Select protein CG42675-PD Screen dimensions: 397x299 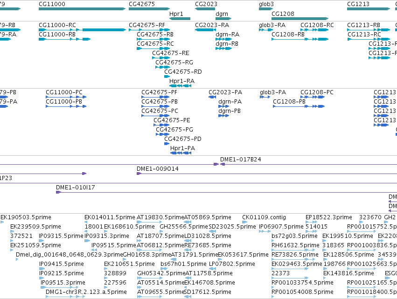click(167, 144)
